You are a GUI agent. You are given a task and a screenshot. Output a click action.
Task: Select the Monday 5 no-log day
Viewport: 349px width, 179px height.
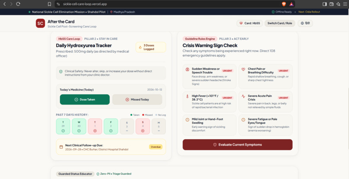[x=159, y=126]
